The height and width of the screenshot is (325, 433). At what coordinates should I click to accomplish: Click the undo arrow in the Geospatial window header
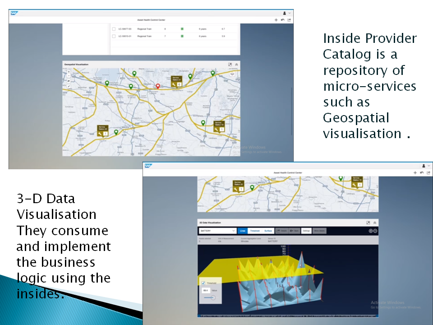(x=282, y=20)
